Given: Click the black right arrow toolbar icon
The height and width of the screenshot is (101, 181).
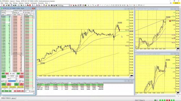Looking at the screenshot, I should pos(16,5).
